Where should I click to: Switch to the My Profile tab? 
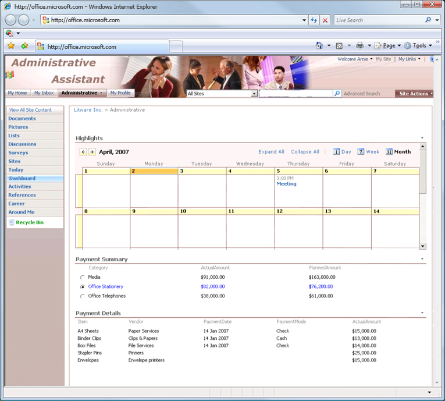[x=120, y=93]
